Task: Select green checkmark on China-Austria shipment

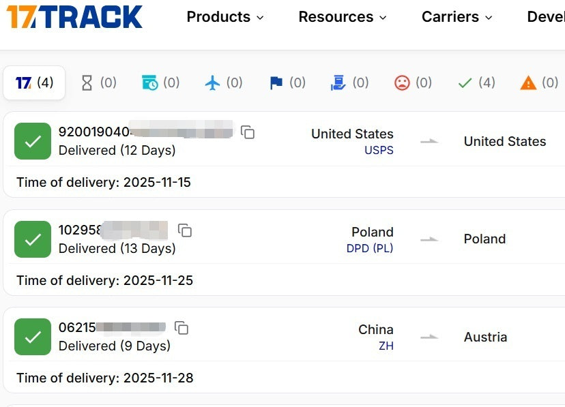Action: pyautogui.click(x=33, y=337)
